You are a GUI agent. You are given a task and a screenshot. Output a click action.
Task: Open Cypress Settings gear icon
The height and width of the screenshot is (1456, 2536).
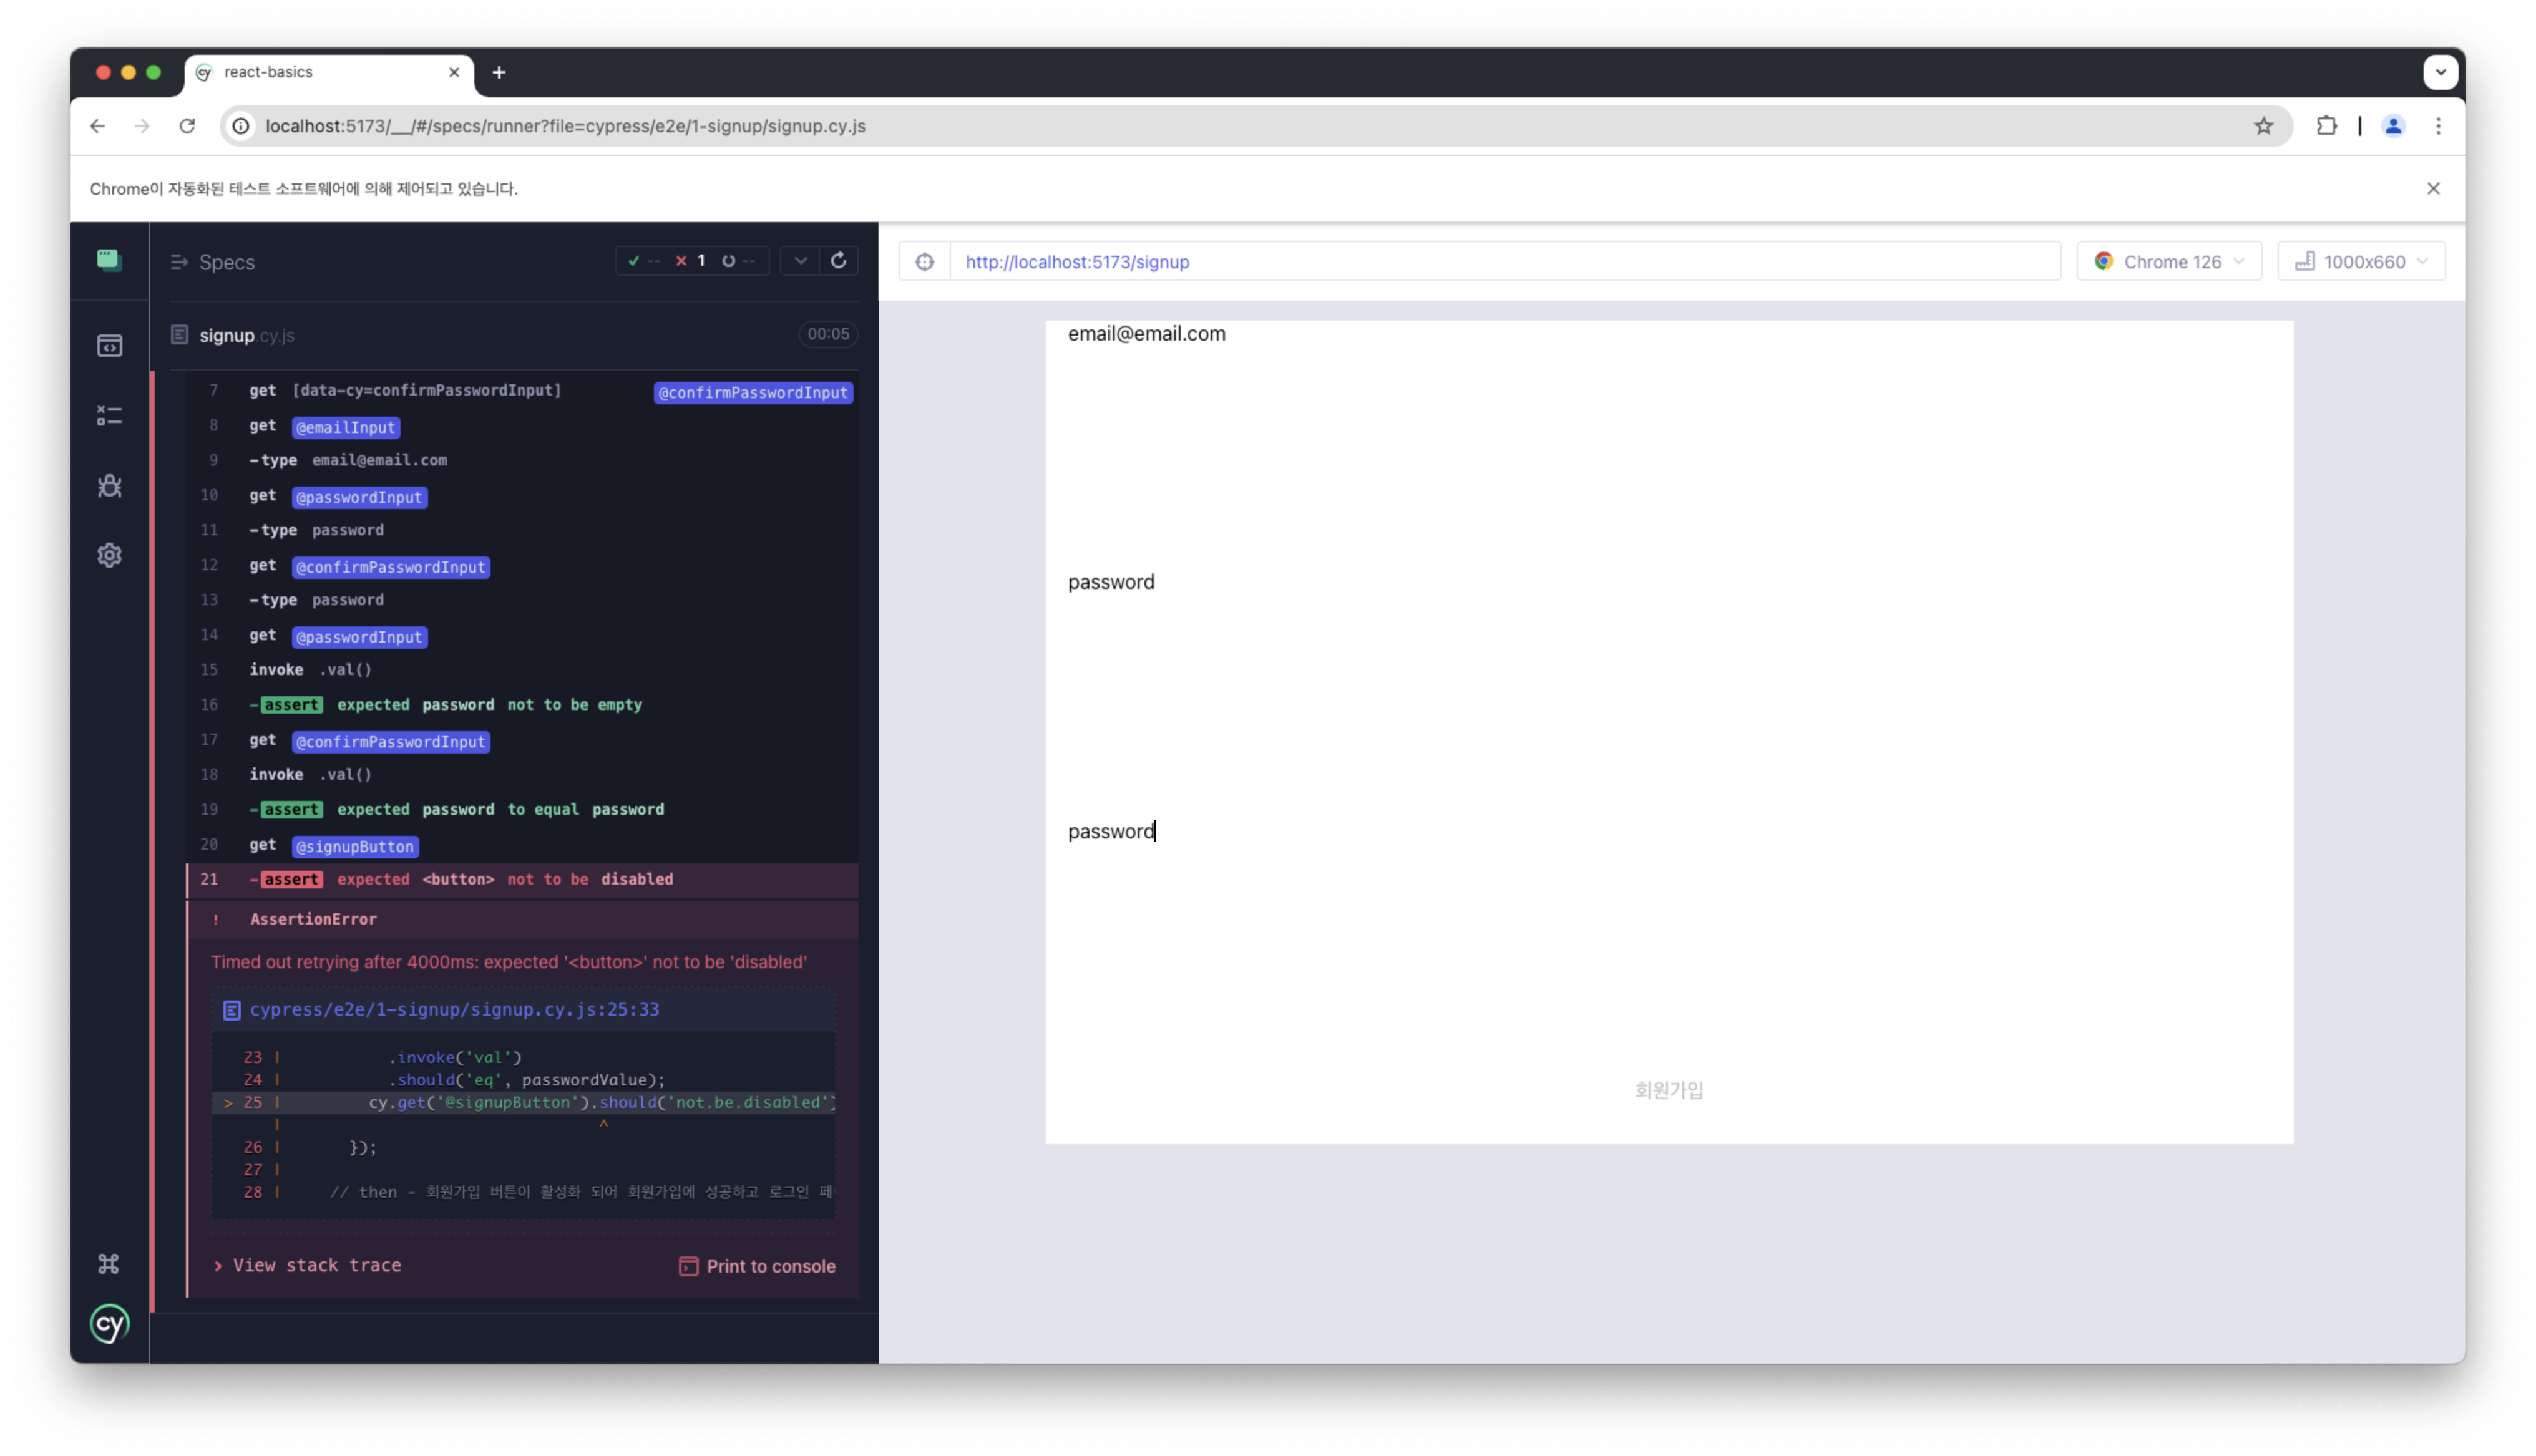(x=109, y=555)
